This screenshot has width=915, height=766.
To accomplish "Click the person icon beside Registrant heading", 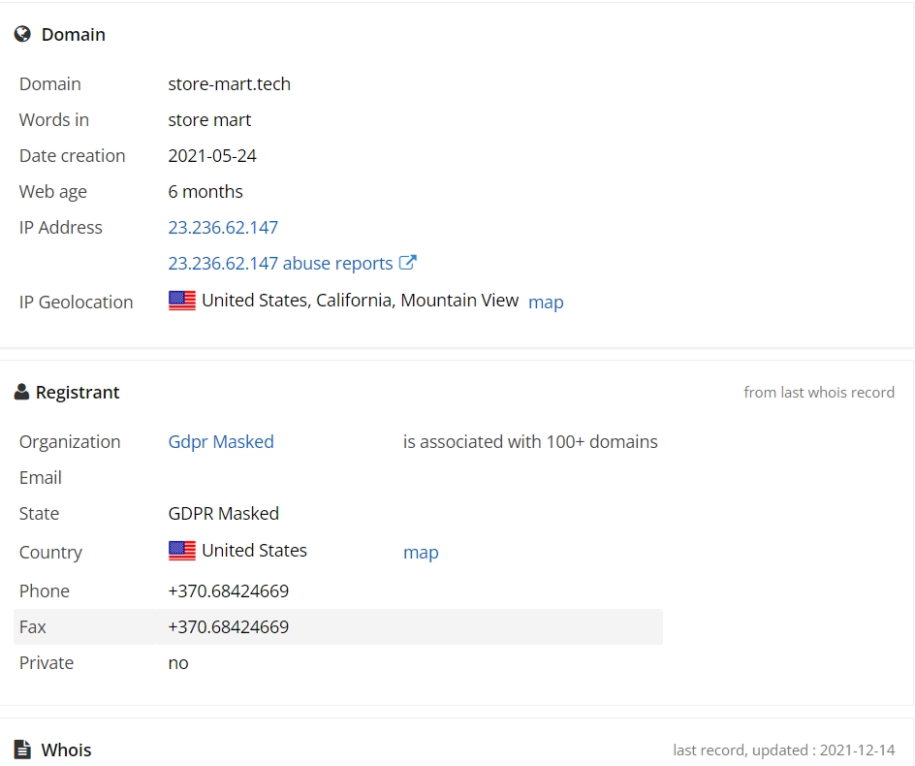I will point(21,392).
